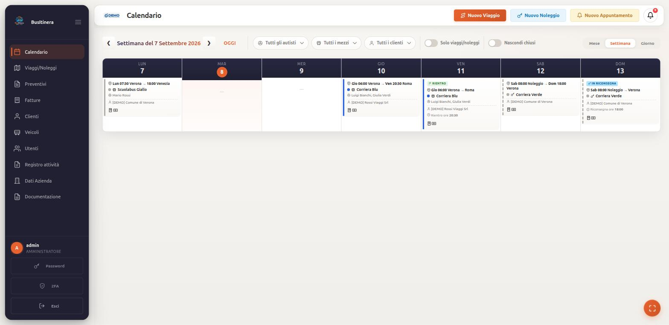Open Registro attività in sidebar
Image resolution: width=669 pixels, height=325 pixels.
coord(47,165)
